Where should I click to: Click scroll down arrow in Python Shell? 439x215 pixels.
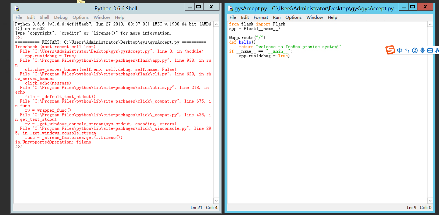[216, 201]
